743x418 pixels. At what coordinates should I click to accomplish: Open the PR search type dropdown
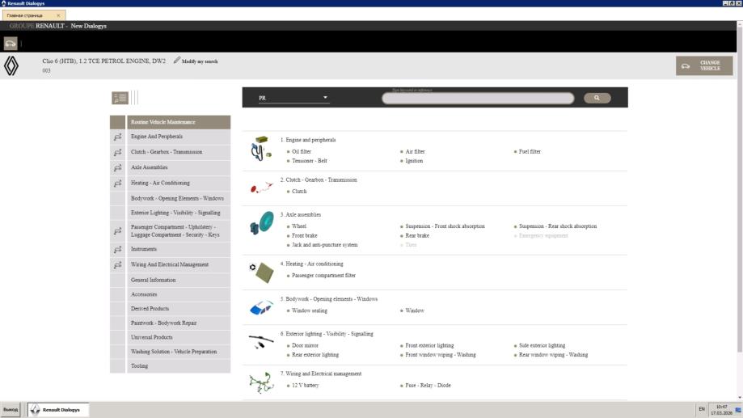click(293, 98)
